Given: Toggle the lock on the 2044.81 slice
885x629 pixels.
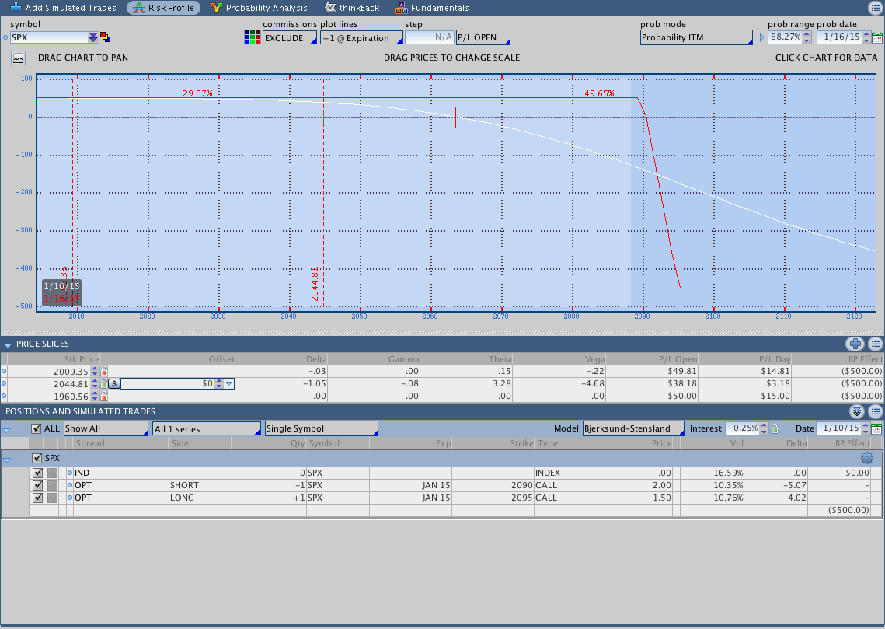Looking at the screenshot, I should click(104, 383).
